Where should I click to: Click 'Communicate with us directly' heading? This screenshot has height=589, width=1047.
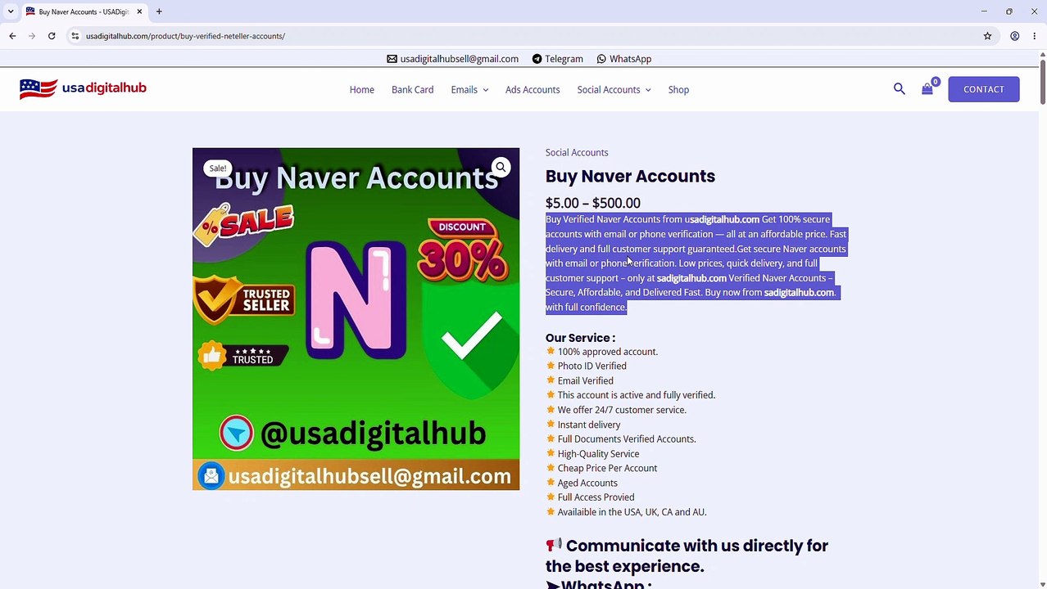pyautogui.click(x=687, y=555)
